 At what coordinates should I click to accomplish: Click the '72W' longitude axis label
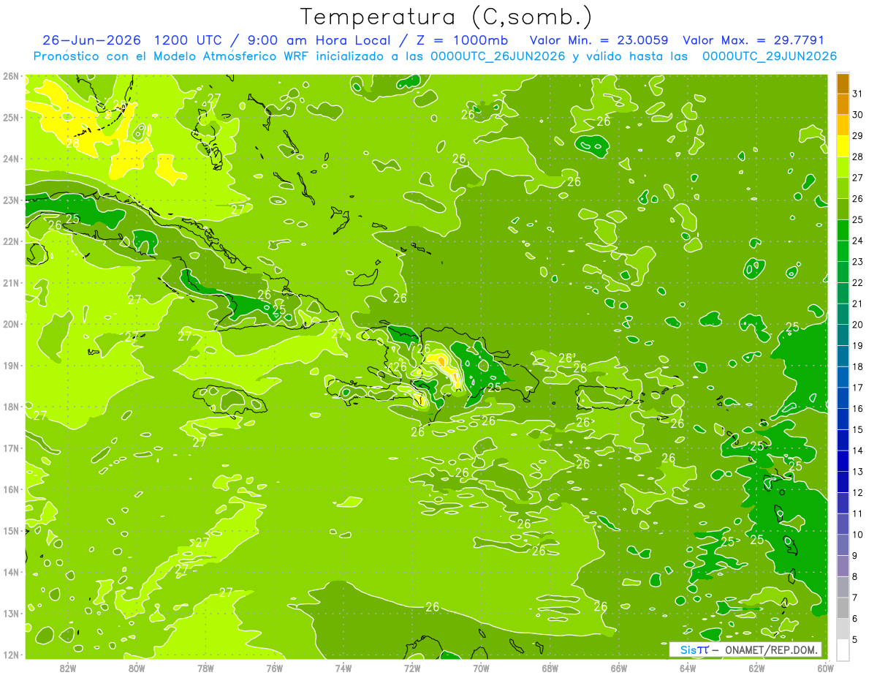[412, 668]
